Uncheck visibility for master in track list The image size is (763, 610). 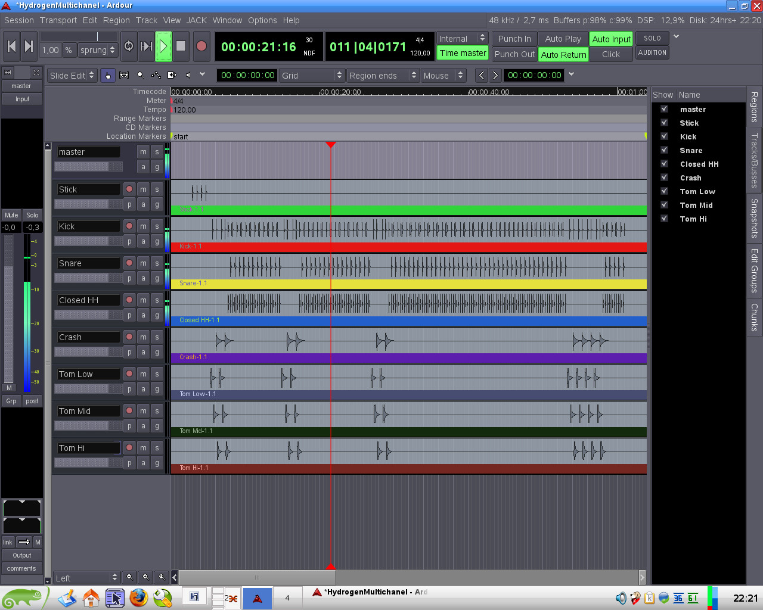click(x=664, y=109)
